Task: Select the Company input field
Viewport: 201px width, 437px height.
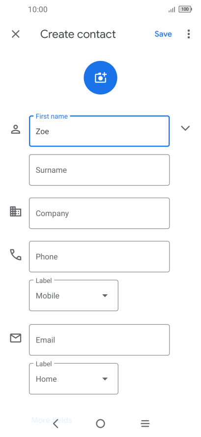Action: click(99, 213)
